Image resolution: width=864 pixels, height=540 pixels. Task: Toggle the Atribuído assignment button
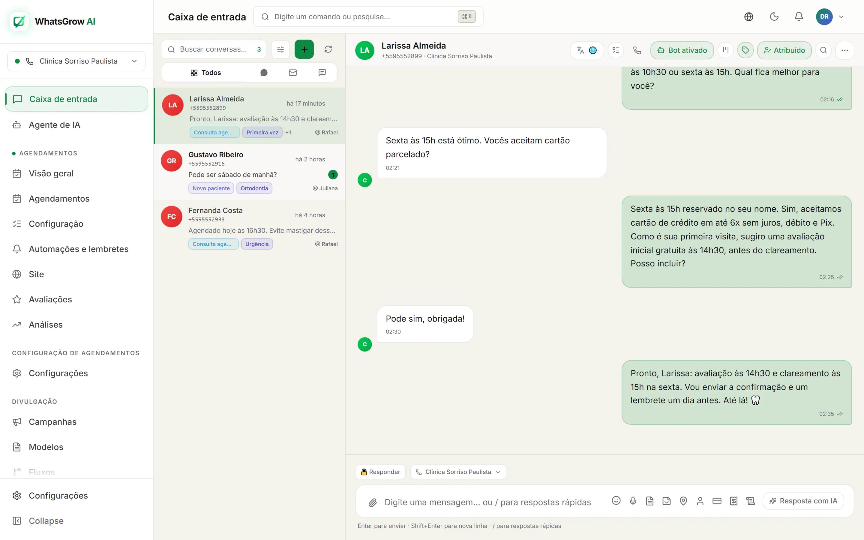(784, 50)
